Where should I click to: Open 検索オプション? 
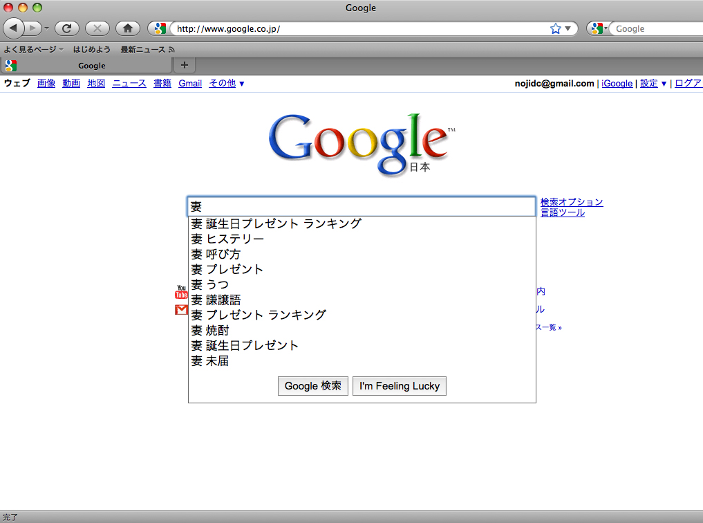pyautogui.click(x=572, y=202)
